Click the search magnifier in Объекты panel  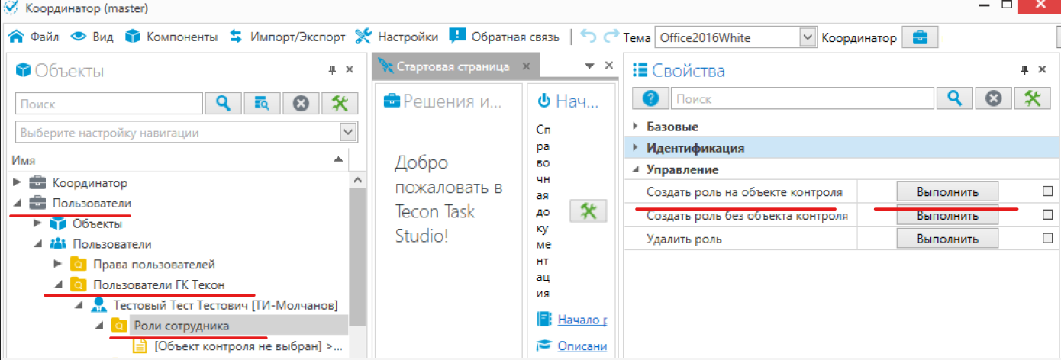(223, 104)
